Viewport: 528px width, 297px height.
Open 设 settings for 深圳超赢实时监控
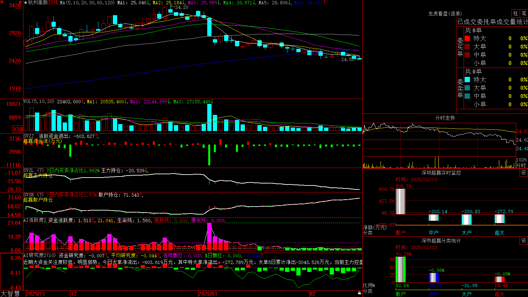coord(523,173)
